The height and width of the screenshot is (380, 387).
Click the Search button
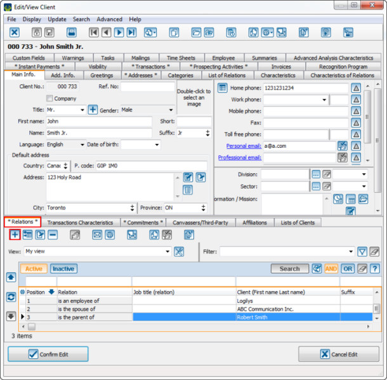point(289,268)
